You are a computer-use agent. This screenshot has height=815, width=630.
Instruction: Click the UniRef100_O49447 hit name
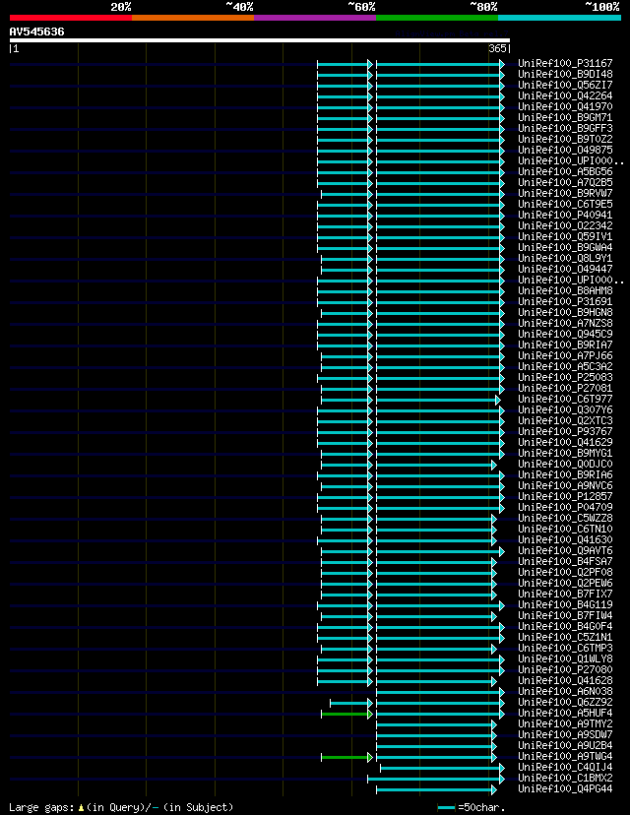point(565,270)
